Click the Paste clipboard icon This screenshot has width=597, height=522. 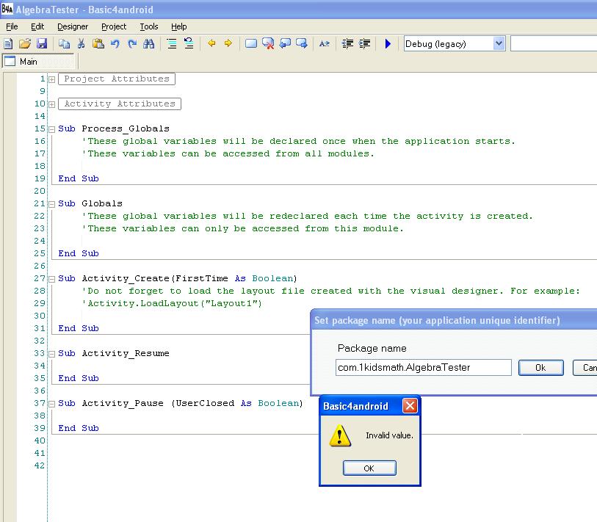[98, 44]
